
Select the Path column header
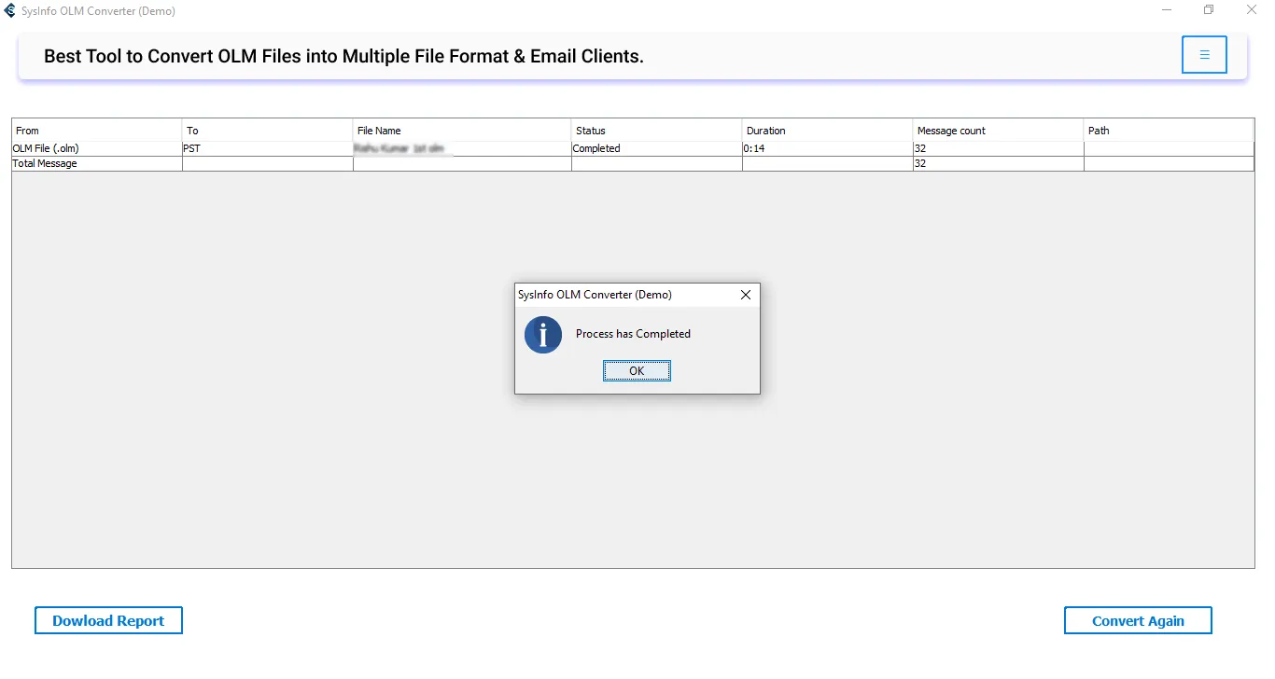pos(1168,131)
